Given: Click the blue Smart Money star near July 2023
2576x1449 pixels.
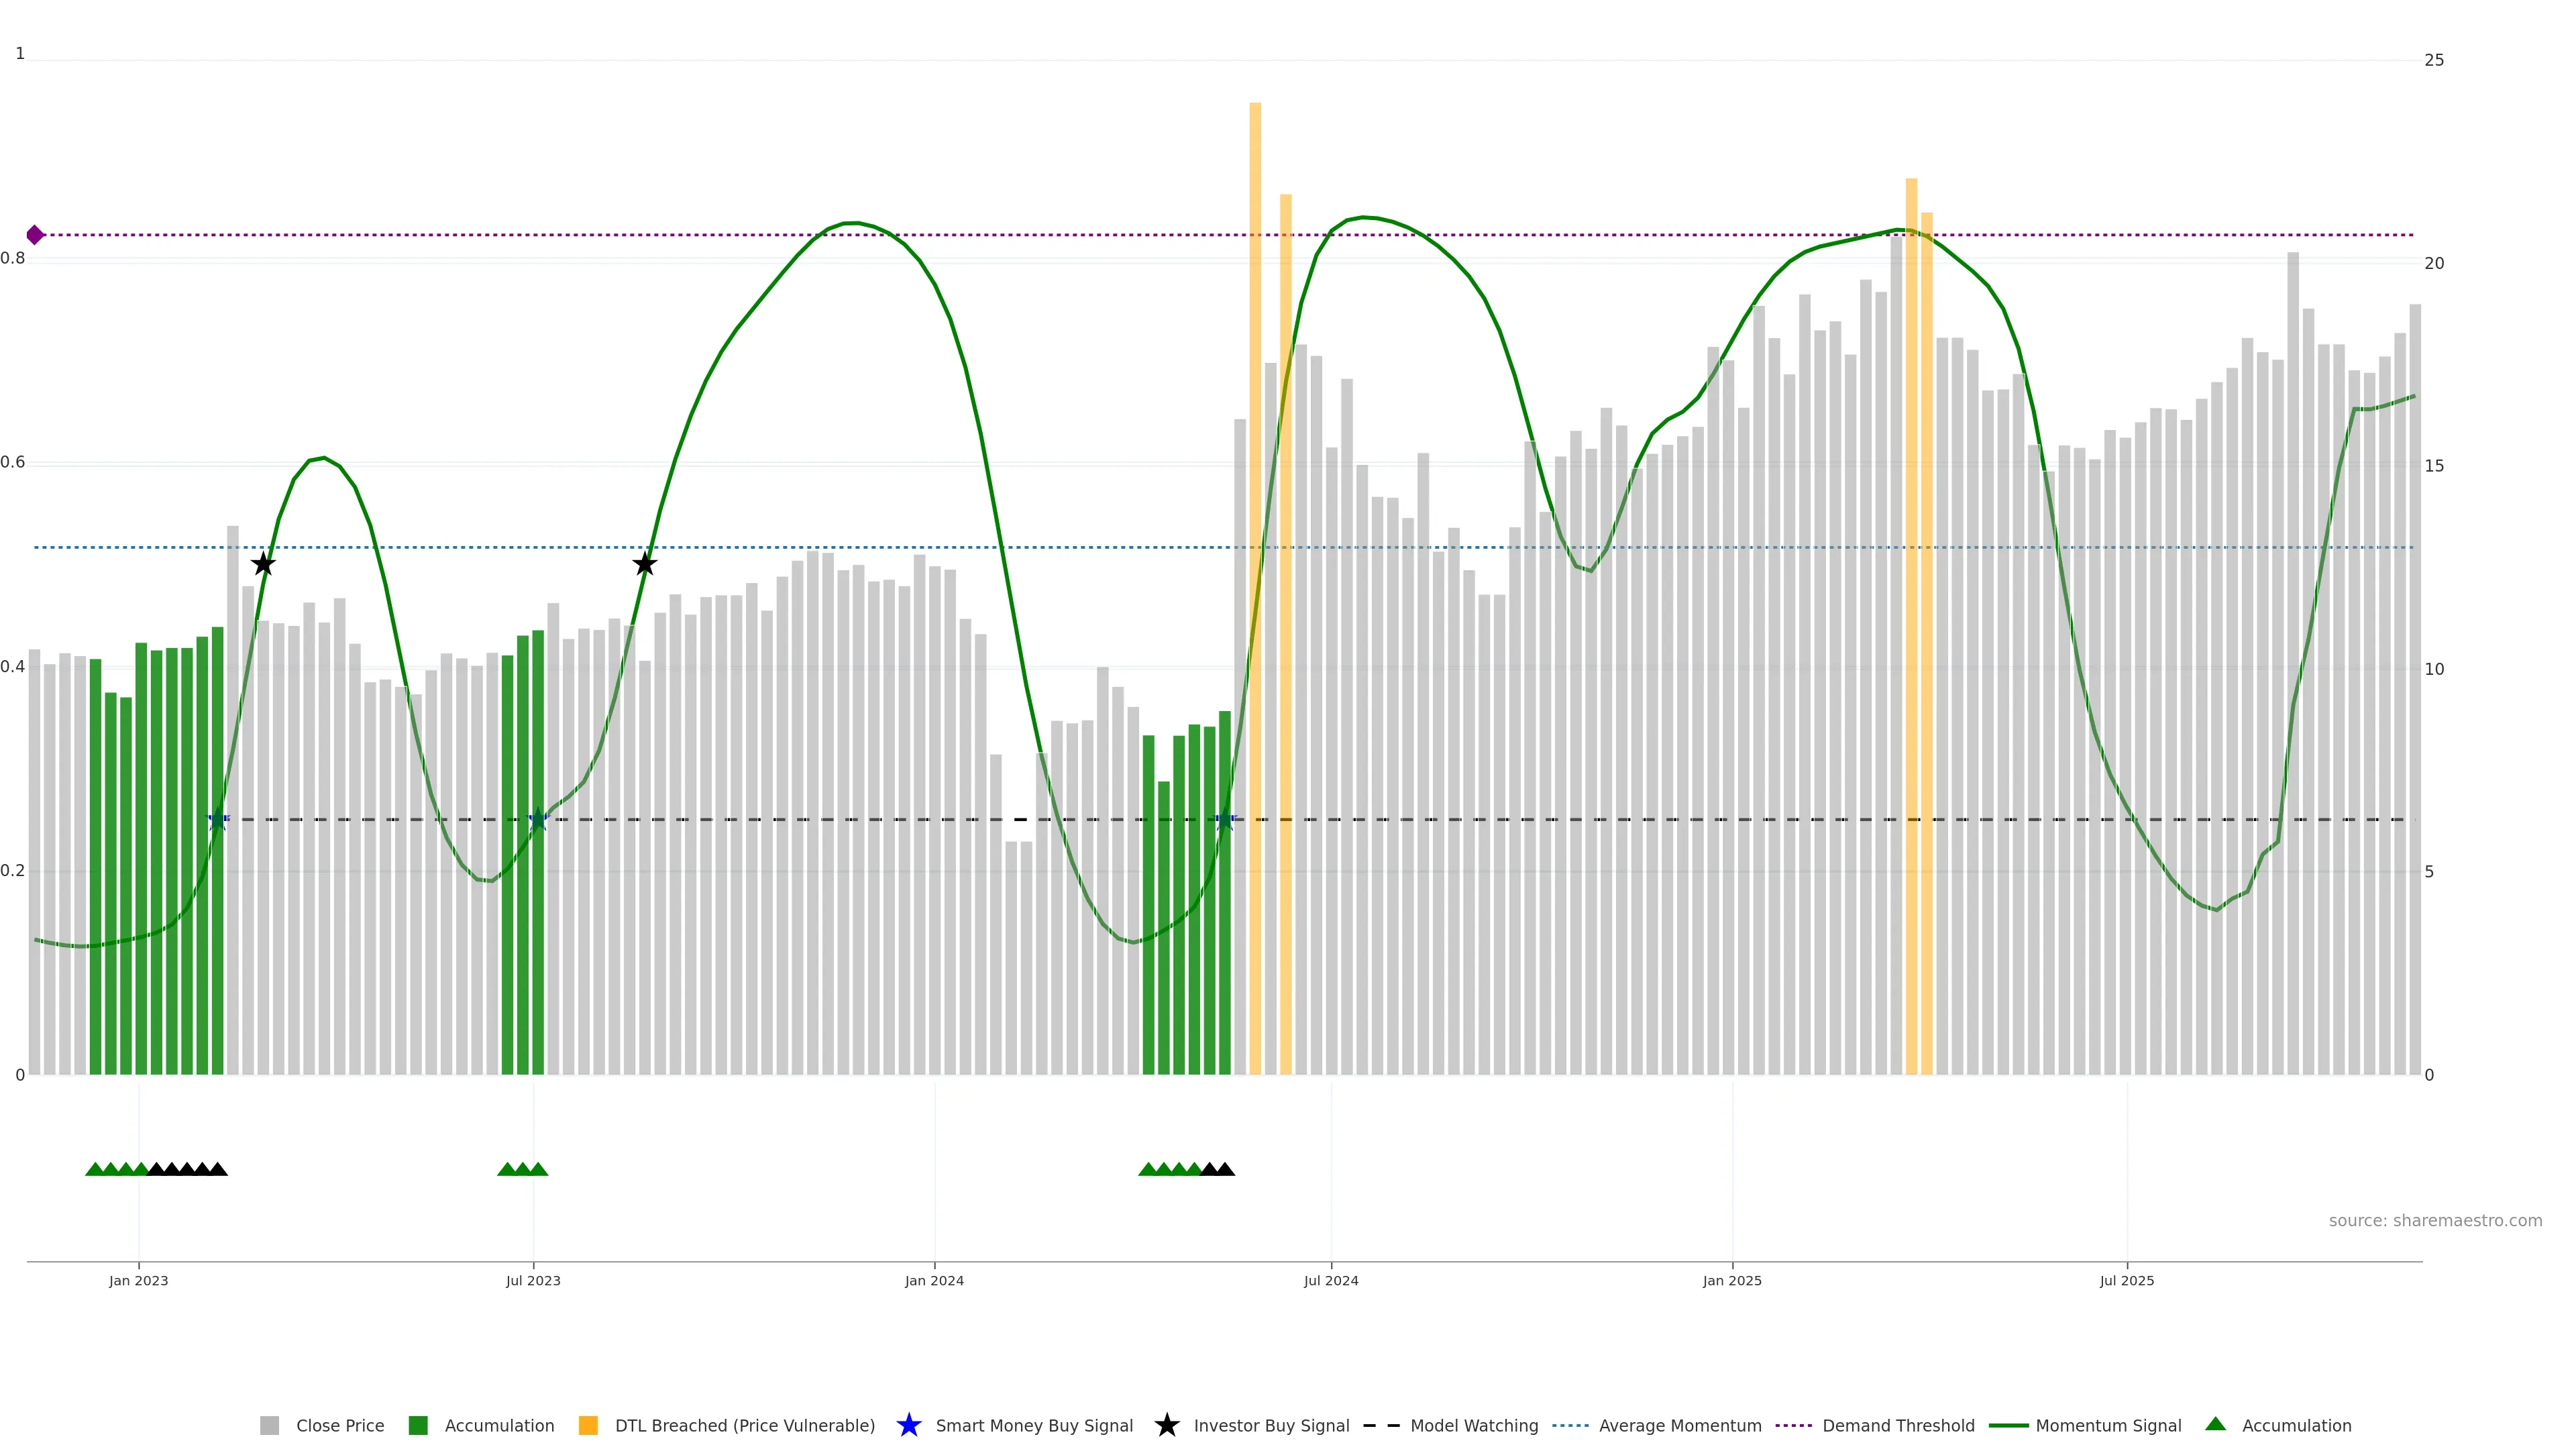Looking at the screenshot, I should [538, 819].
